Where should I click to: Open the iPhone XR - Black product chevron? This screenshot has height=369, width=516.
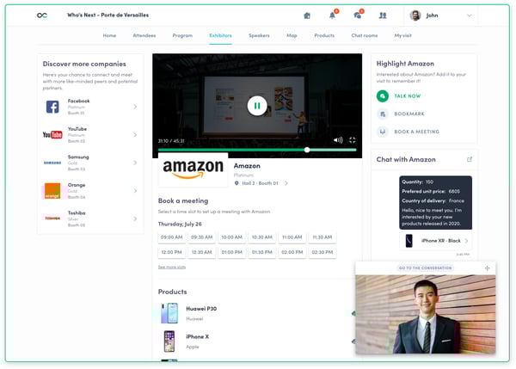tap(467, 241)
